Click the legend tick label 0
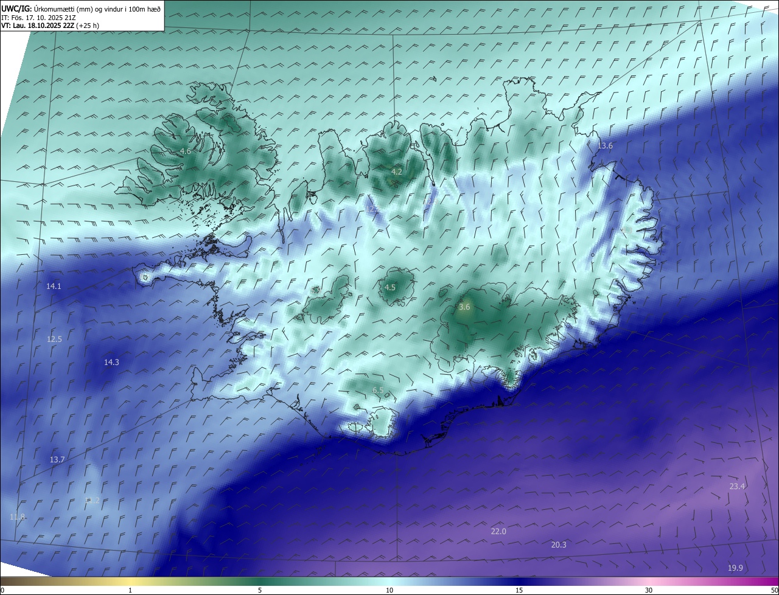 click(2, 590)
